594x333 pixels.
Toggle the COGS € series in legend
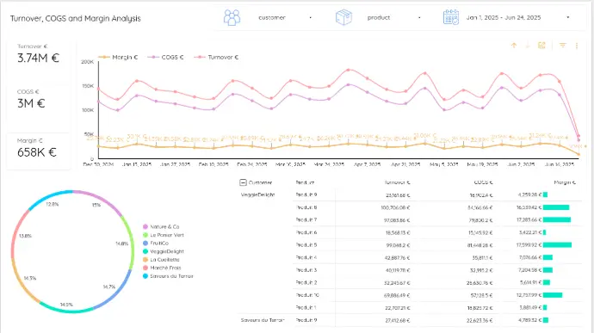165,57
